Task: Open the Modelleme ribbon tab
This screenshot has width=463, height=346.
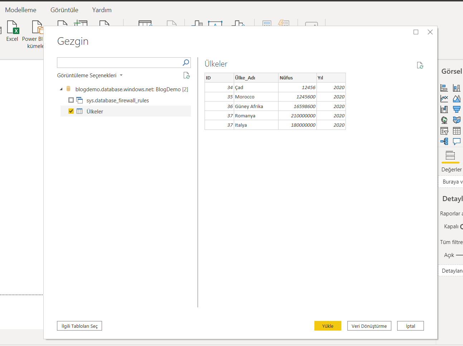Action: [20, 10]
